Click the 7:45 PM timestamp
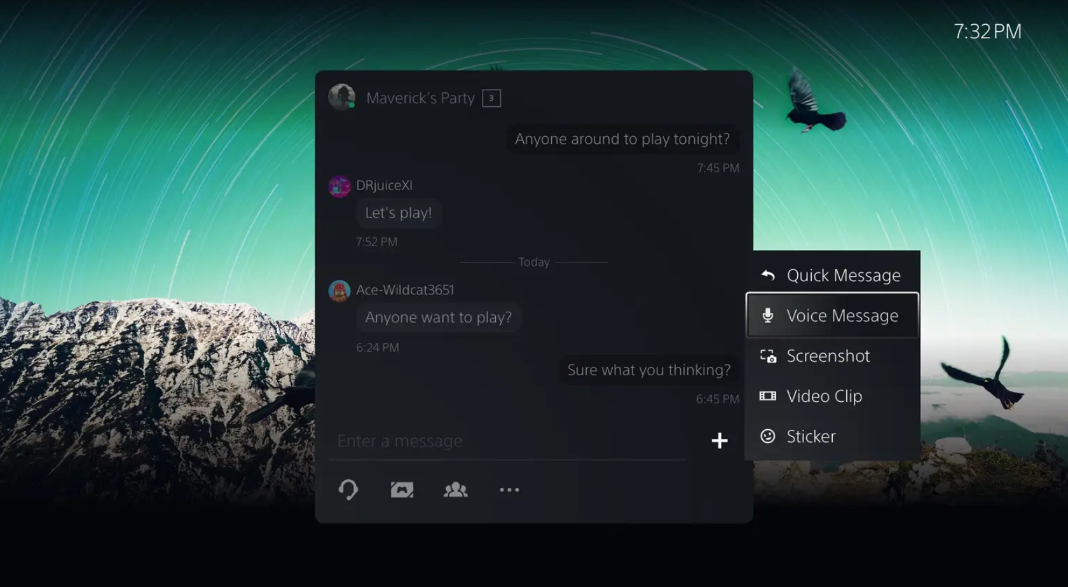The width and height of the screenshot is (1068, 587). point(718,168)
